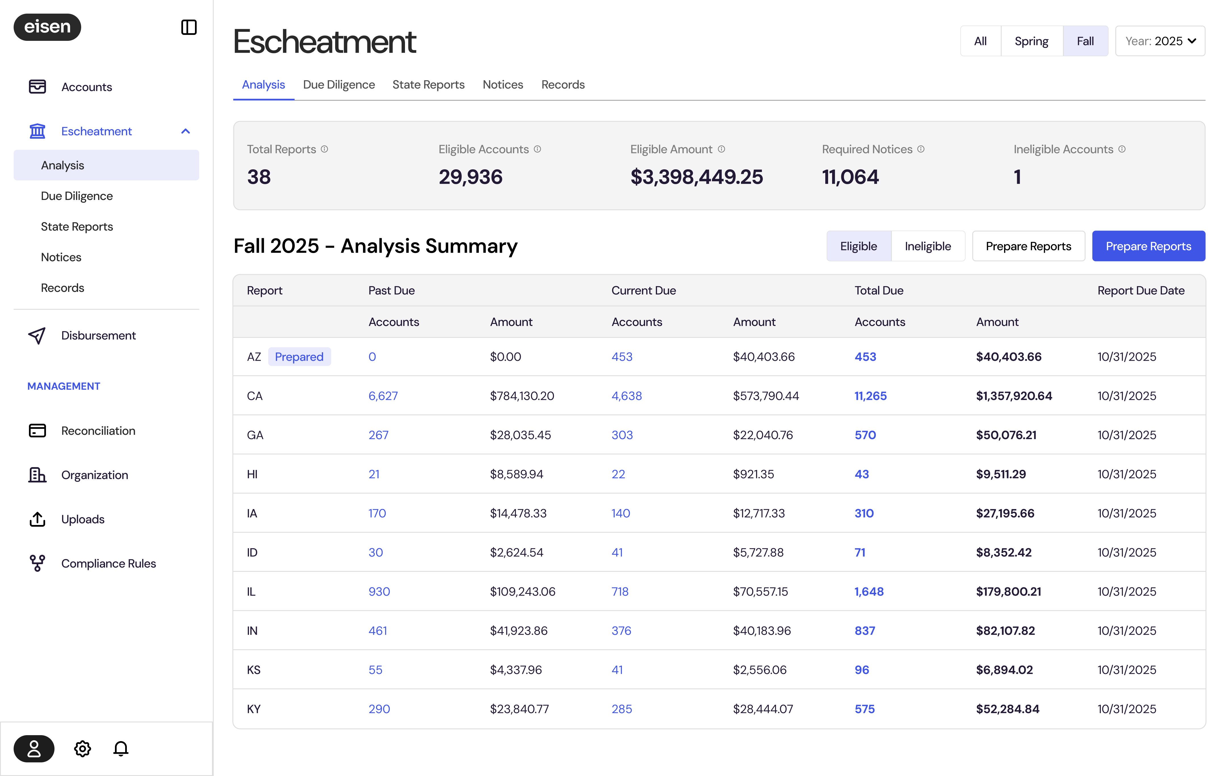Collapse the sidebar panel icon
1226x776 pixels.
coord(188,27)
